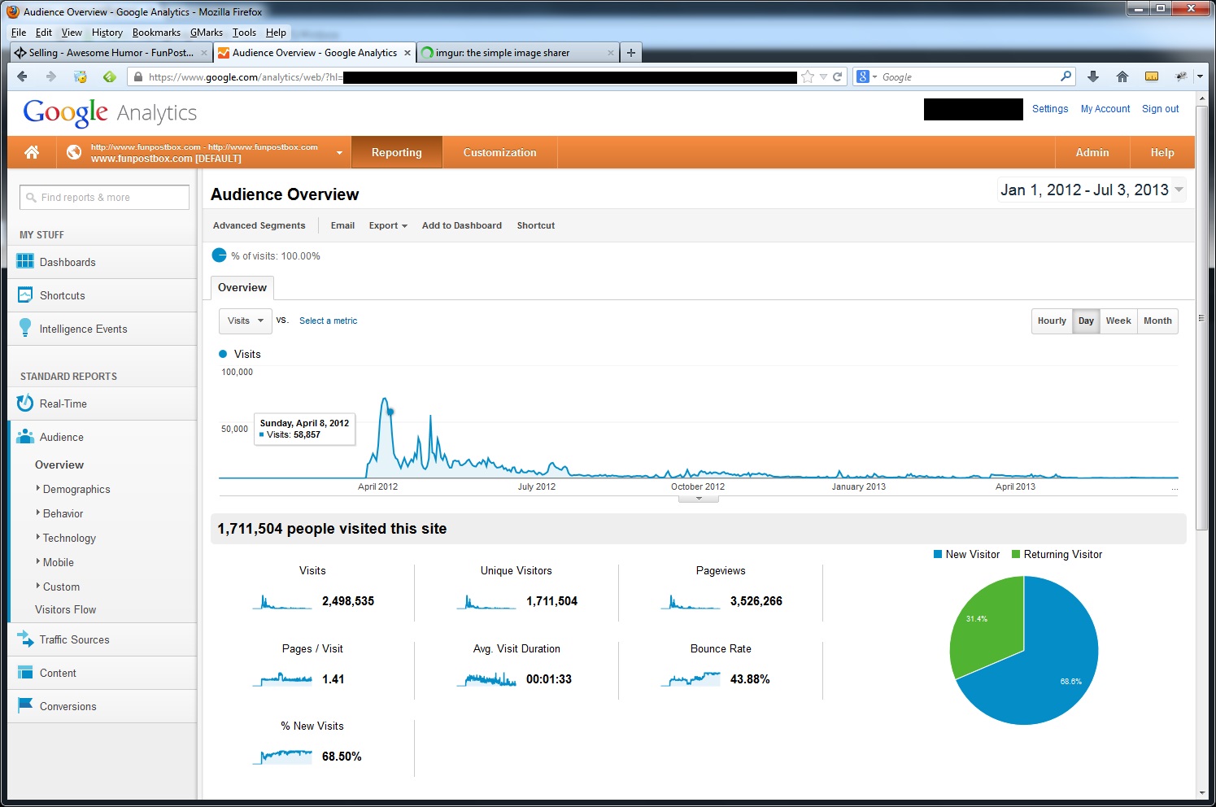Open the Firefox History menu

(107, 33)
